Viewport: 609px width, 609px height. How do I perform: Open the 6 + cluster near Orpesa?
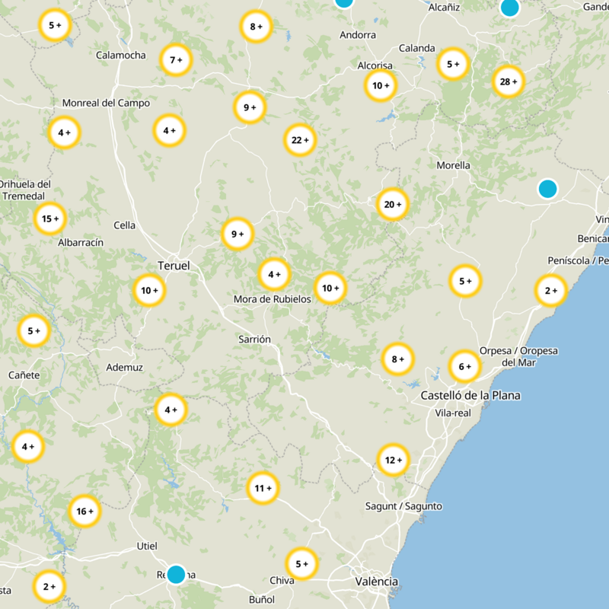[x=465, y=366]
